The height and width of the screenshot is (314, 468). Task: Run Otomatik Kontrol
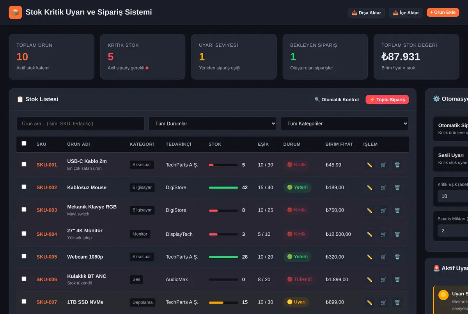337,99
